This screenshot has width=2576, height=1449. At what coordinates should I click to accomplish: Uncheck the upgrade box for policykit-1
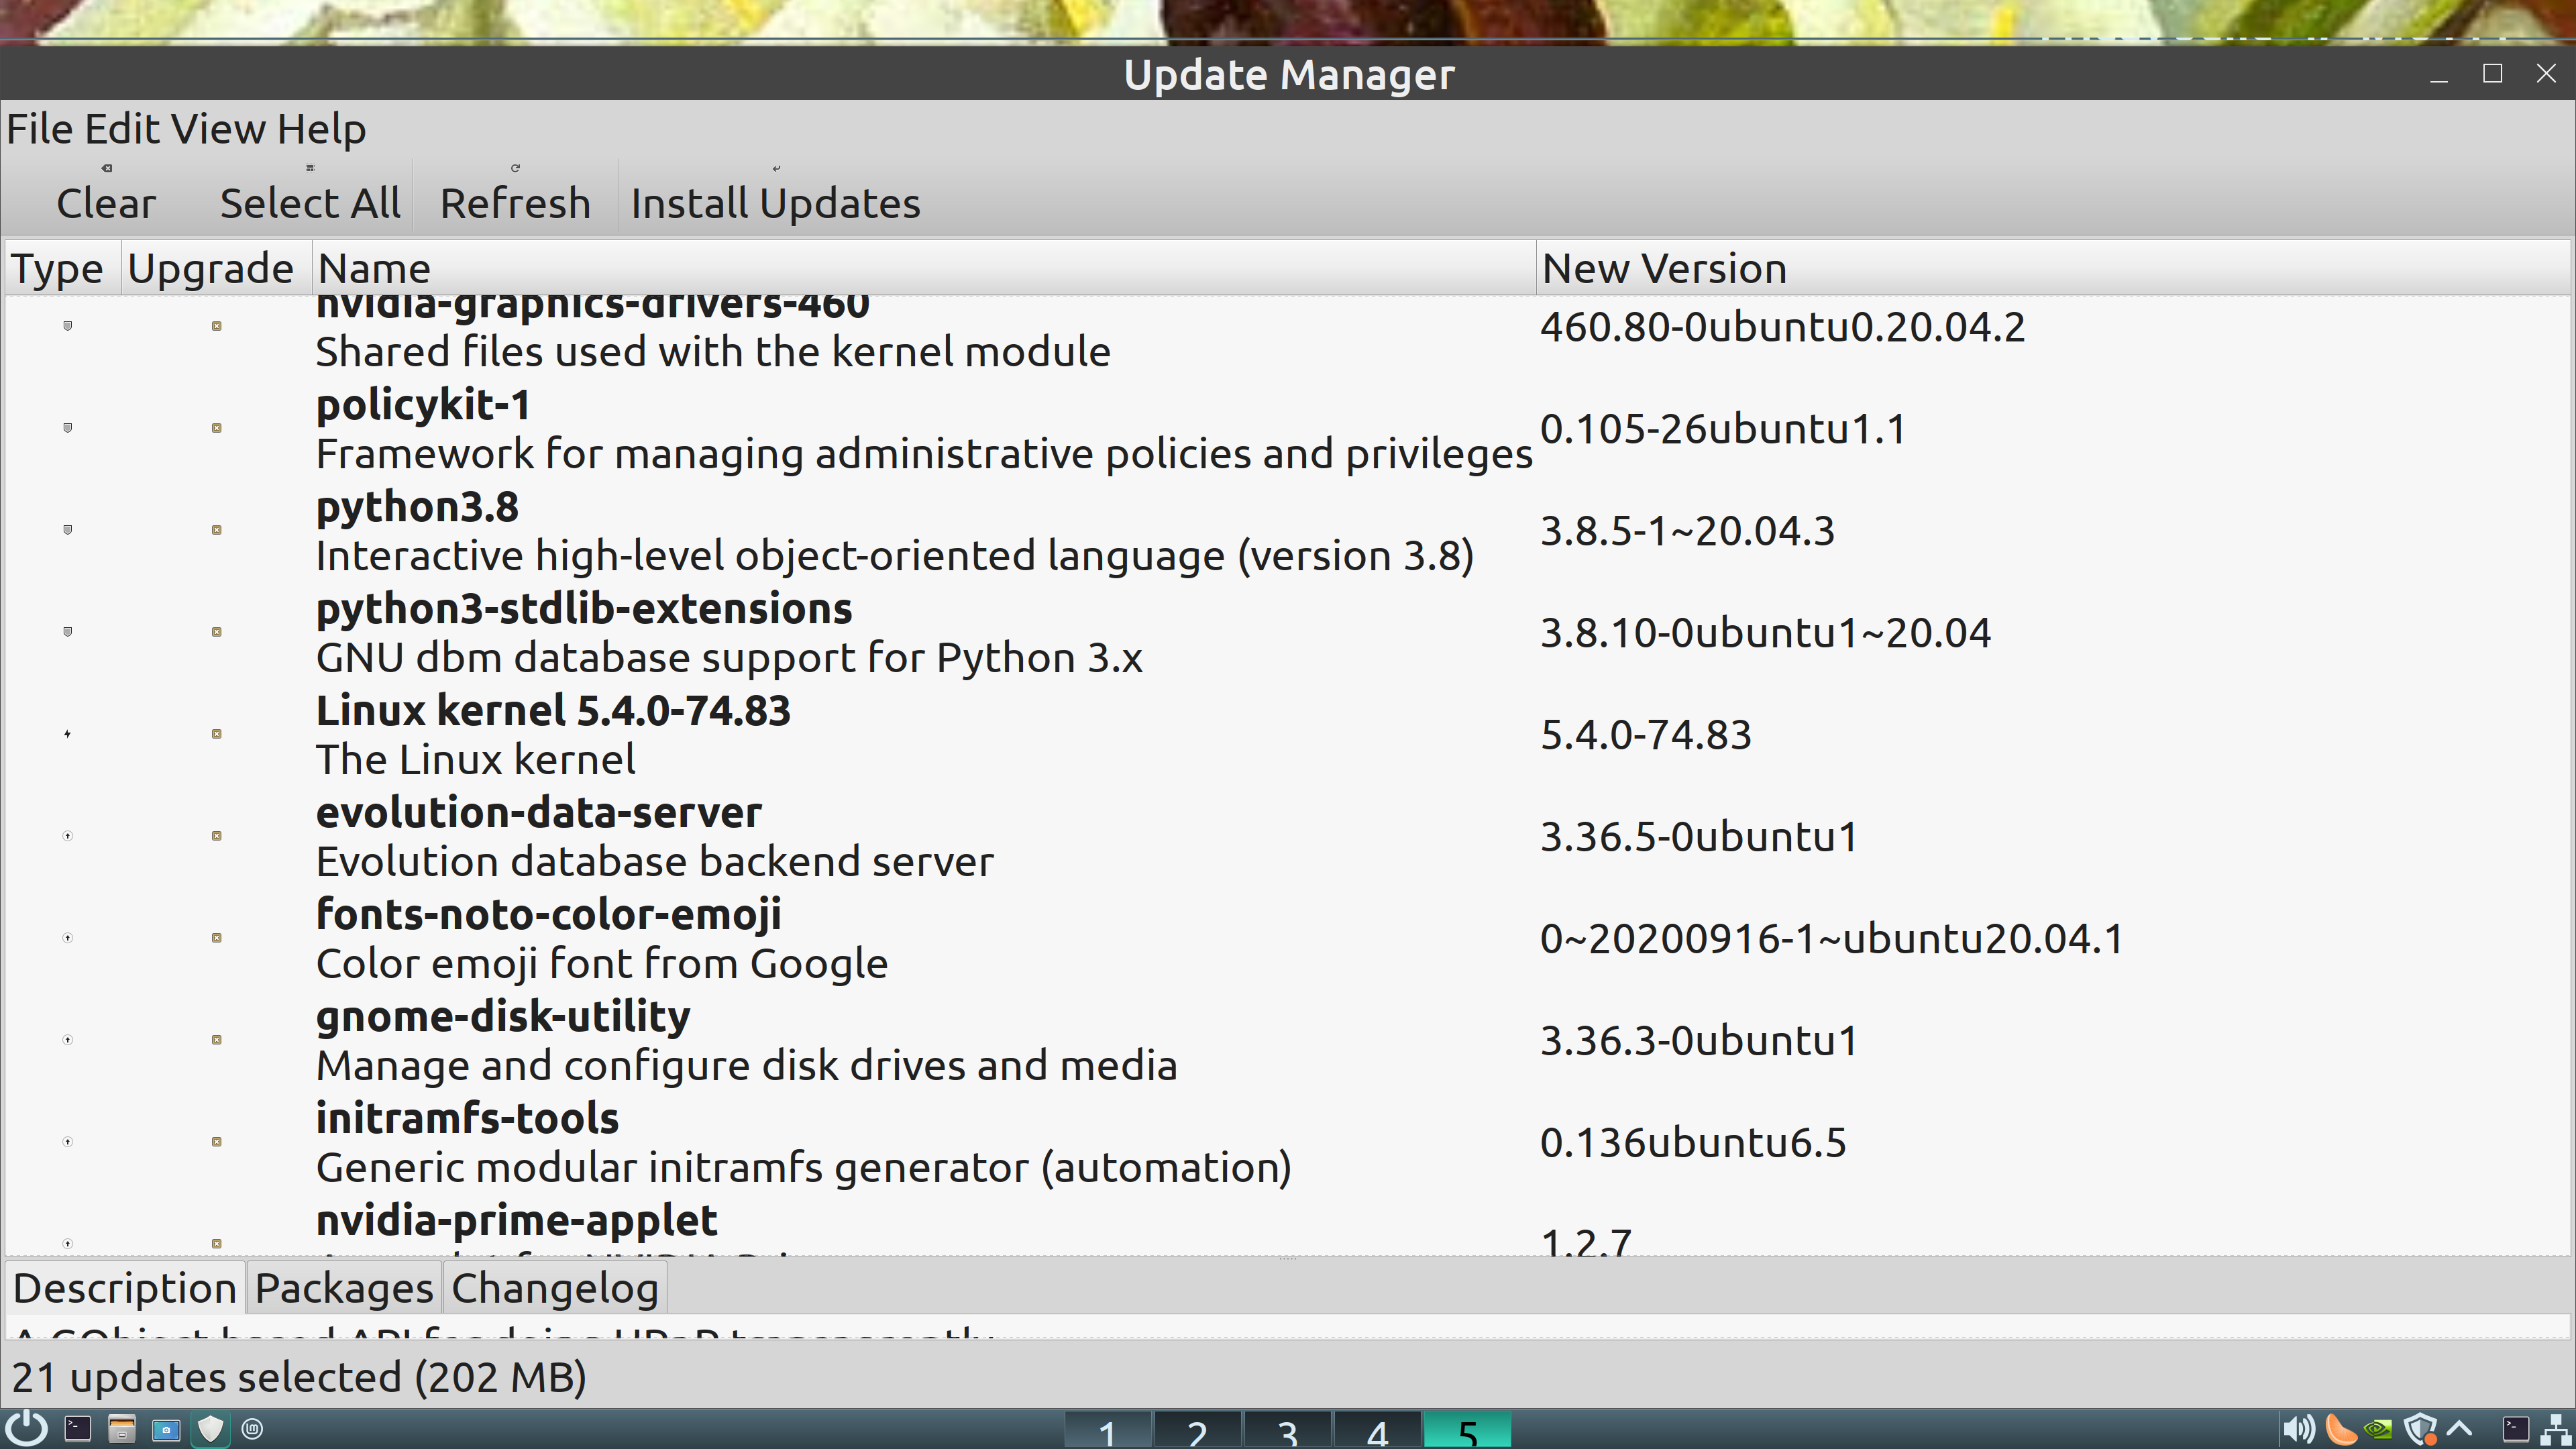(216, 428)
